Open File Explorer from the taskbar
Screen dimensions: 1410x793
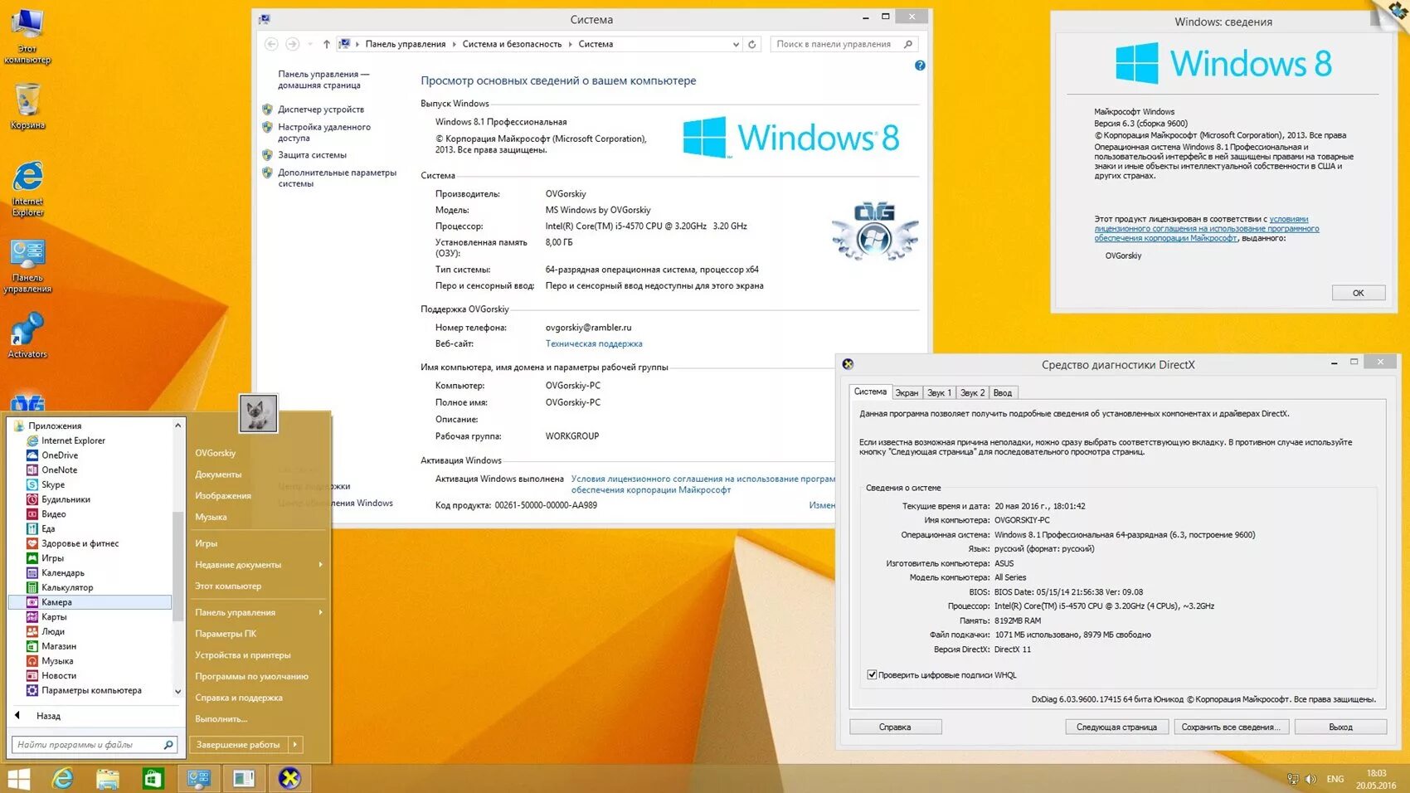[108, 778]
